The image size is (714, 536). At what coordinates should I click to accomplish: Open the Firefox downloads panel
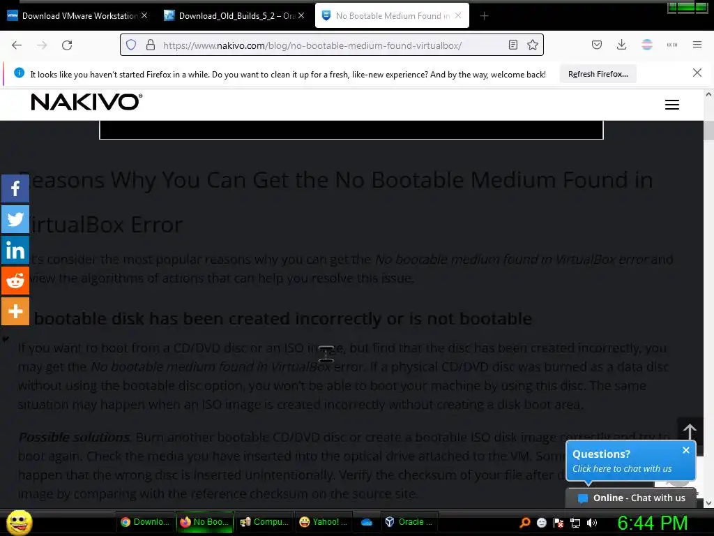click(x=621, y=45)
